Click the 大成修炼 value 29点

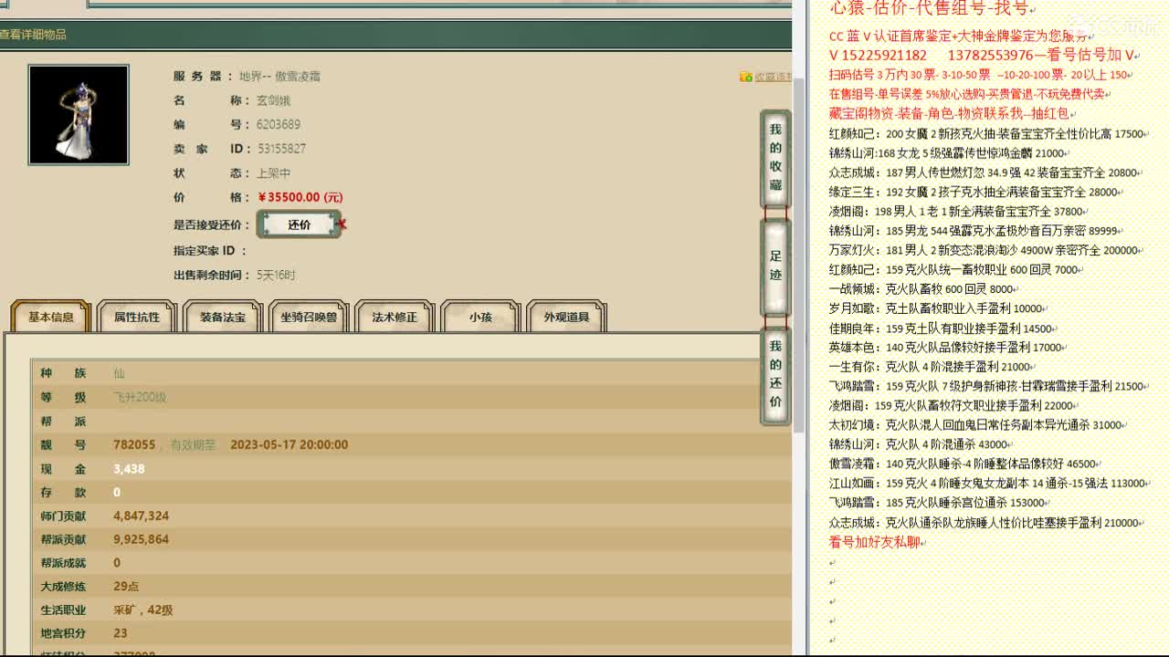coord(126,586)
